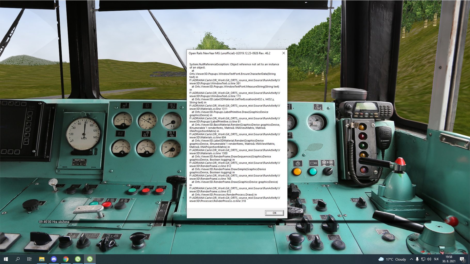Open Discord from the taskbar

[54, 259]
